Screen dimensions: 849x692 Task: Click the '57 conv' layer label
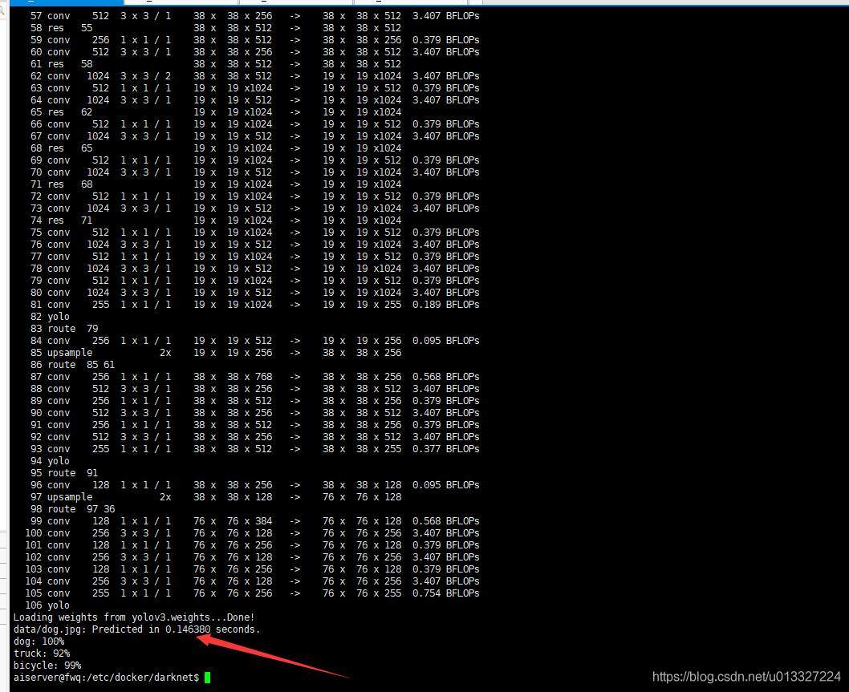[50, 16]
